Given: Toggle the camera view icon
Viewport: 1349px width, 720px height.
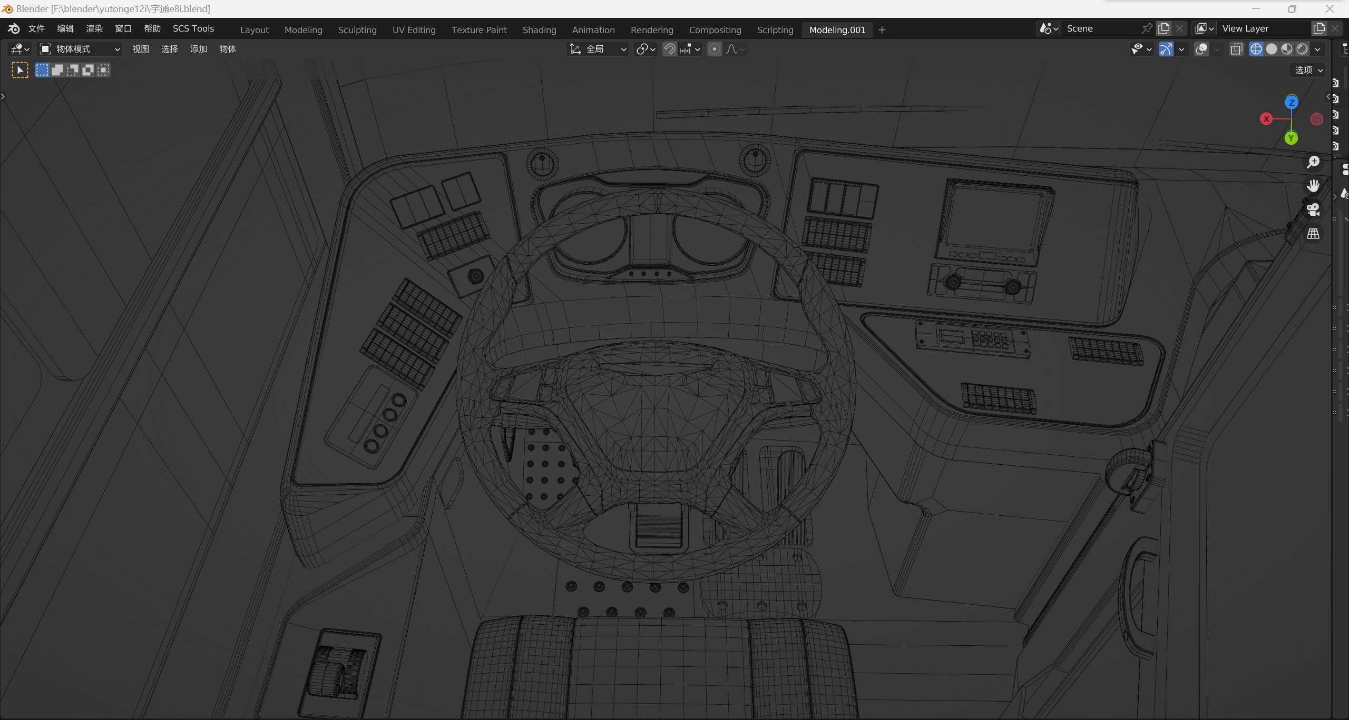Looking at the screenshot, I should [1313, 209].
